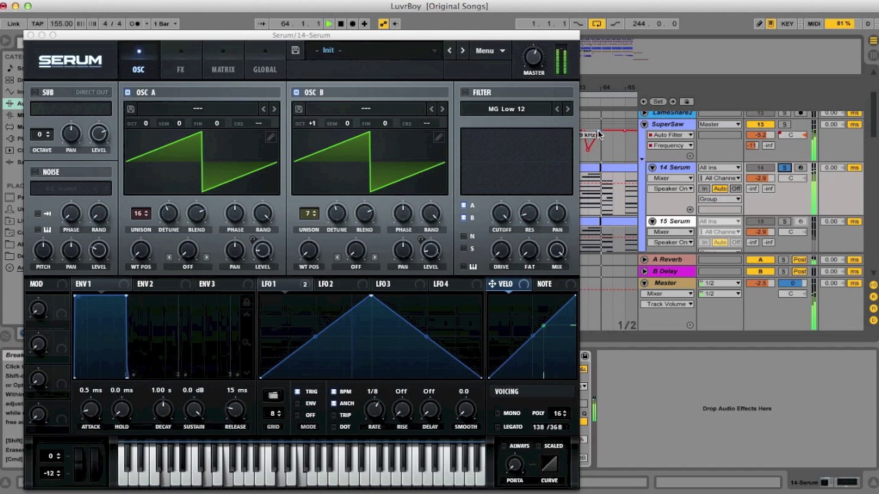This screenshot has height=494, width=879.
Task: Open the OSC A wavetable editor pencil
Action: tap(271, 137)
